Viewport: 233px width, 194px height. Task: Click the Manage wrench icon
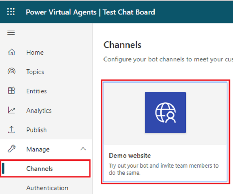pyautogui.click(x=11, y=149)
